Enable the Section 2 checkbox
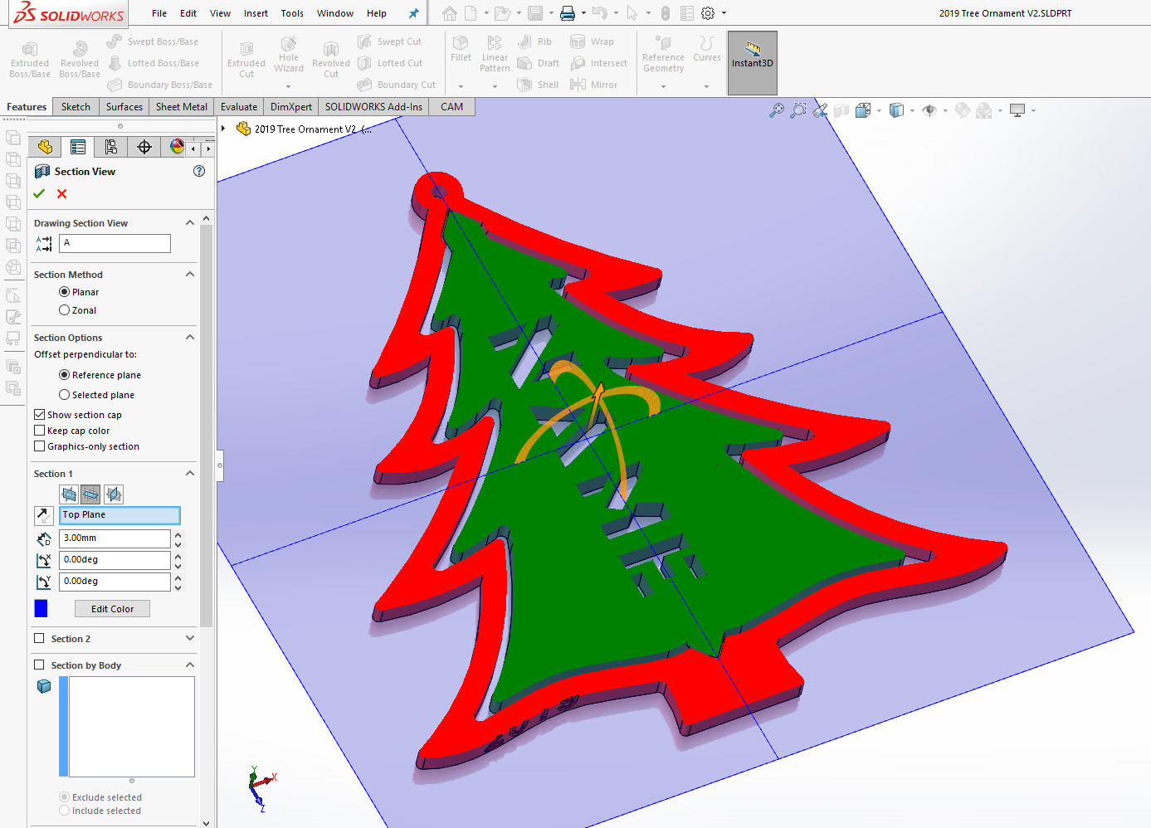 (x=39, y=639)
